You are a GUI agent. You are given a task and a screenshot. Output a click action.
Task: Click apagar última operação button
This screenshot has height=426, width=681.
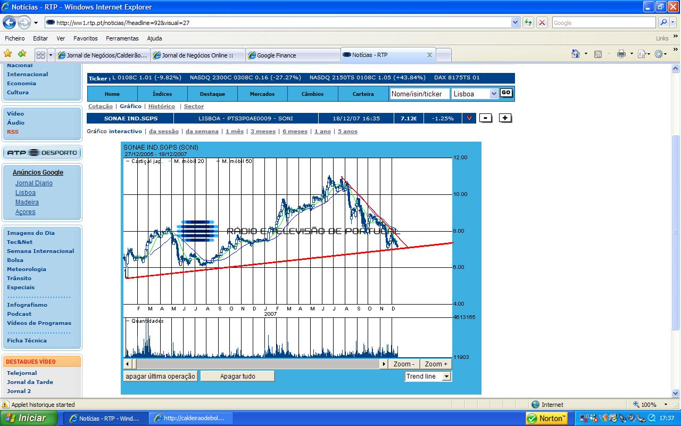point(160,376)
